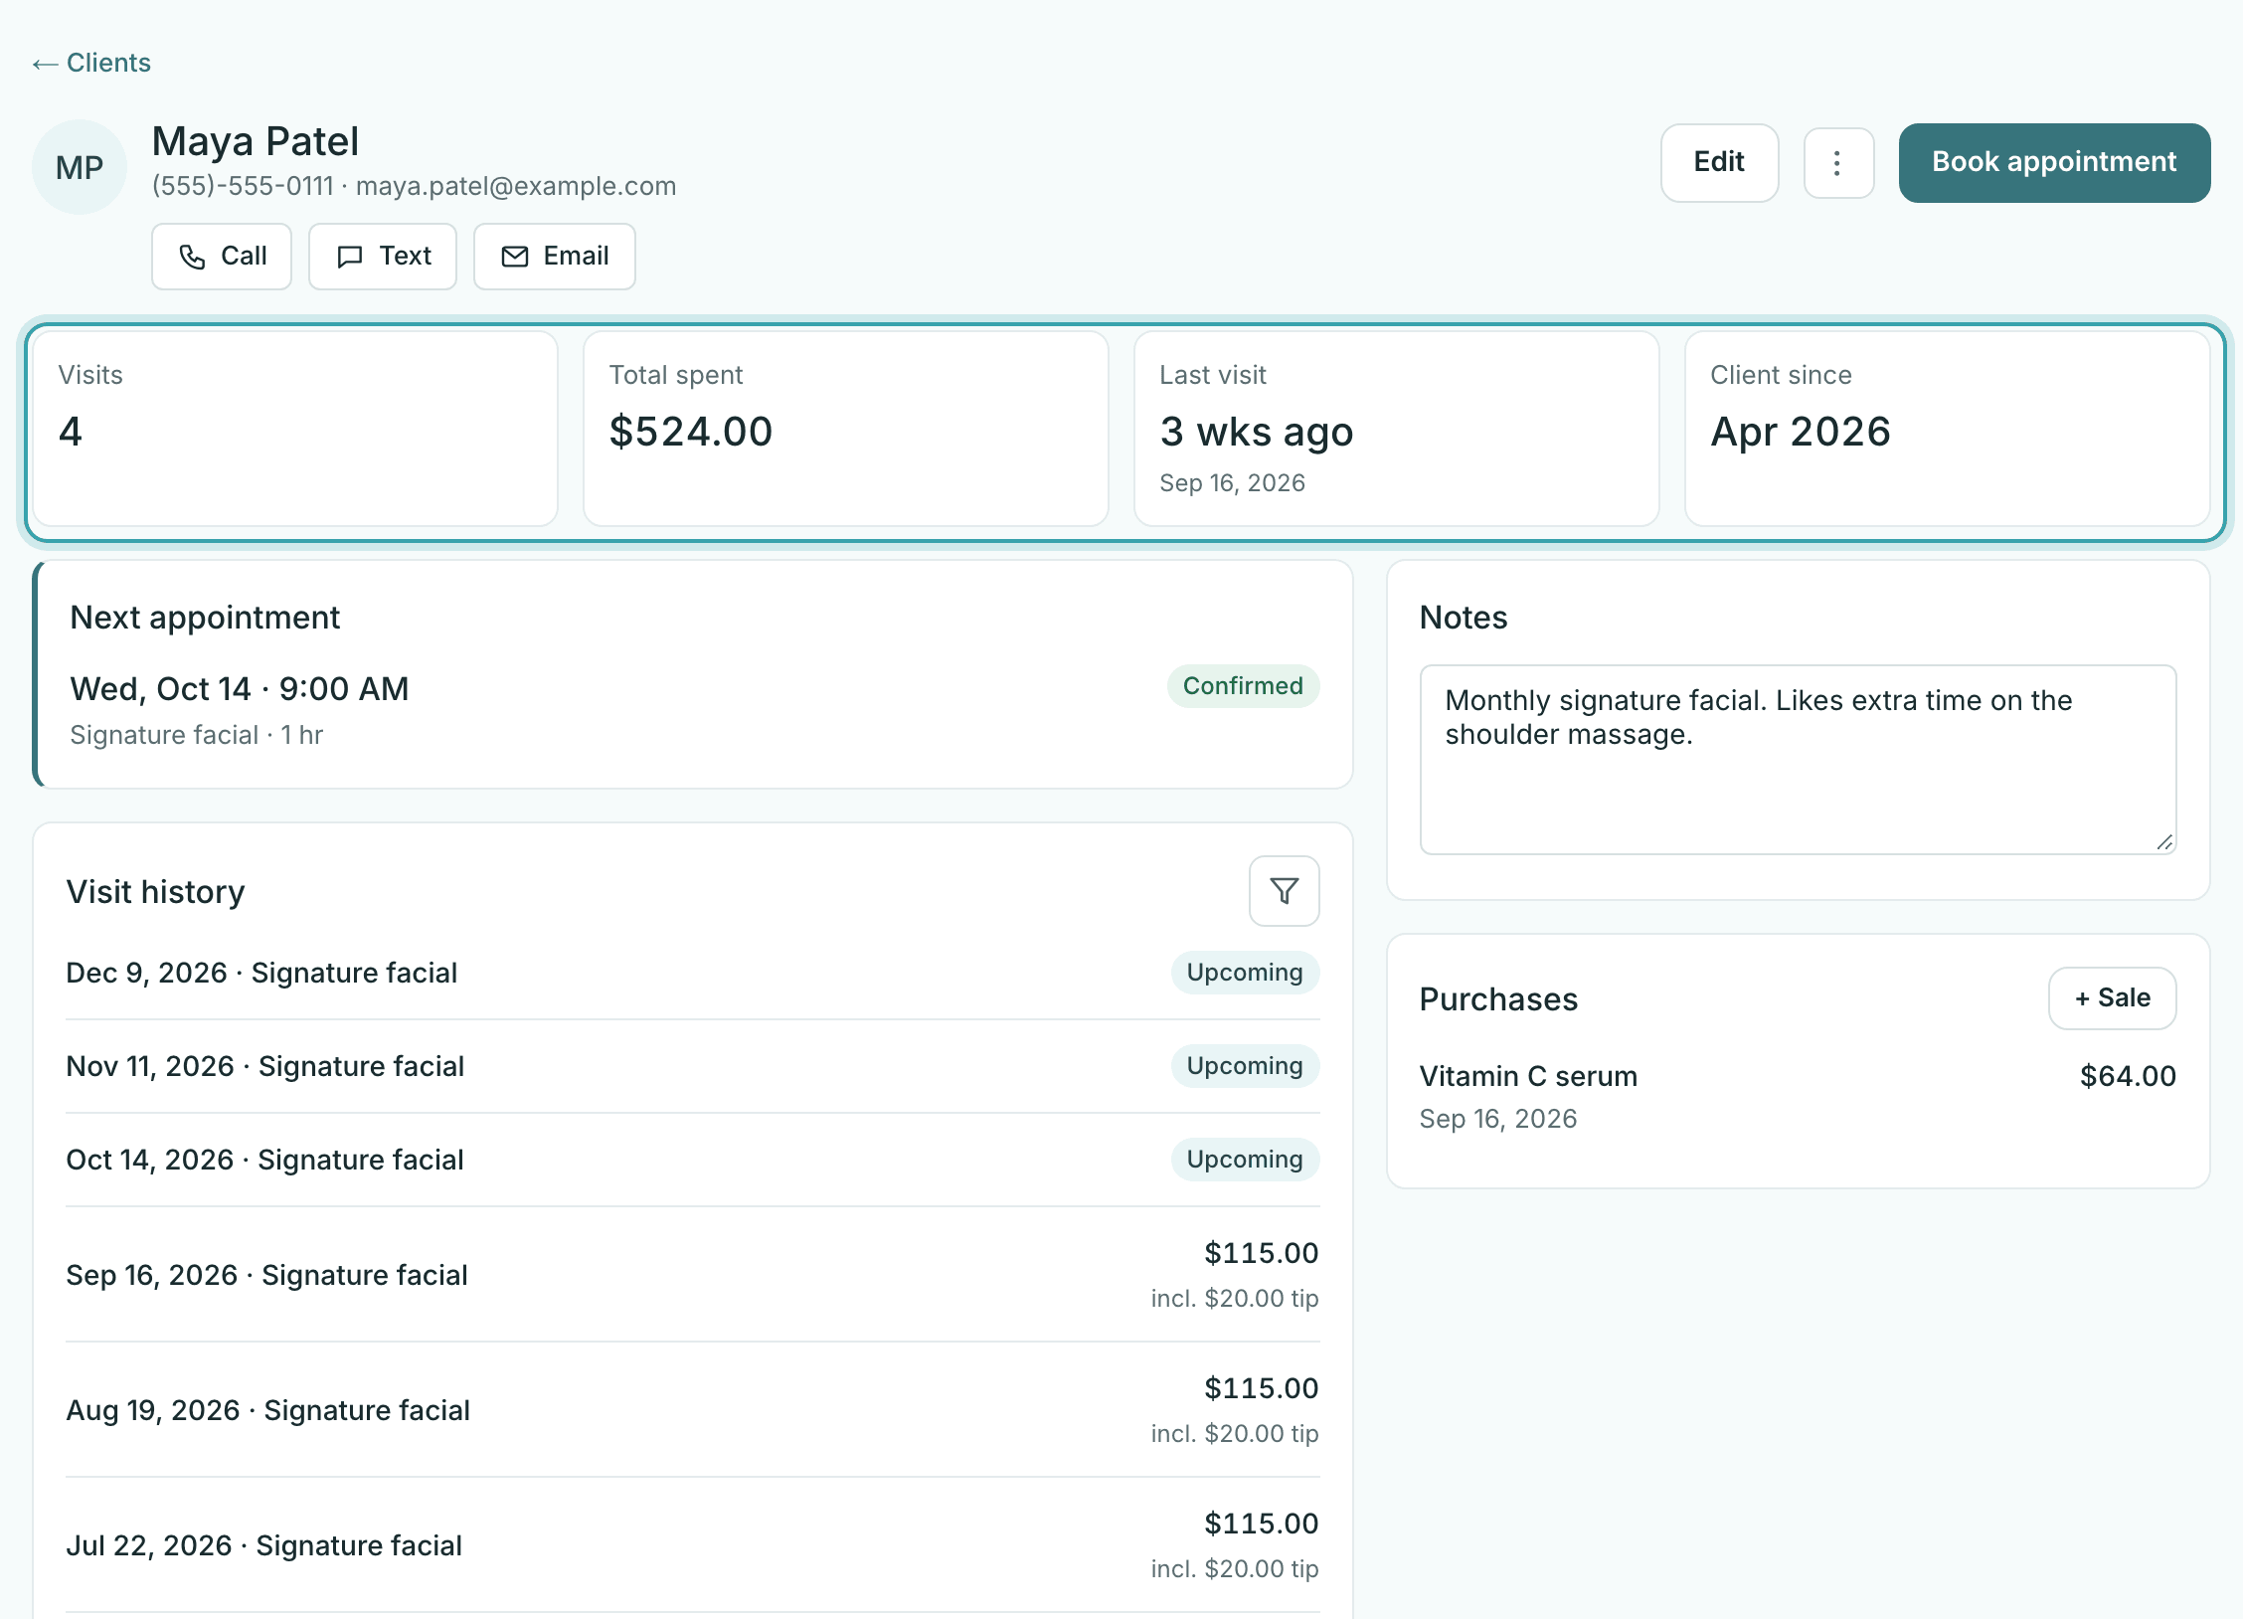Click the Upcoming badge on the Oct 14 row
Viewport: 2243px width, 1619px height.
(x=1245, y=1160)
